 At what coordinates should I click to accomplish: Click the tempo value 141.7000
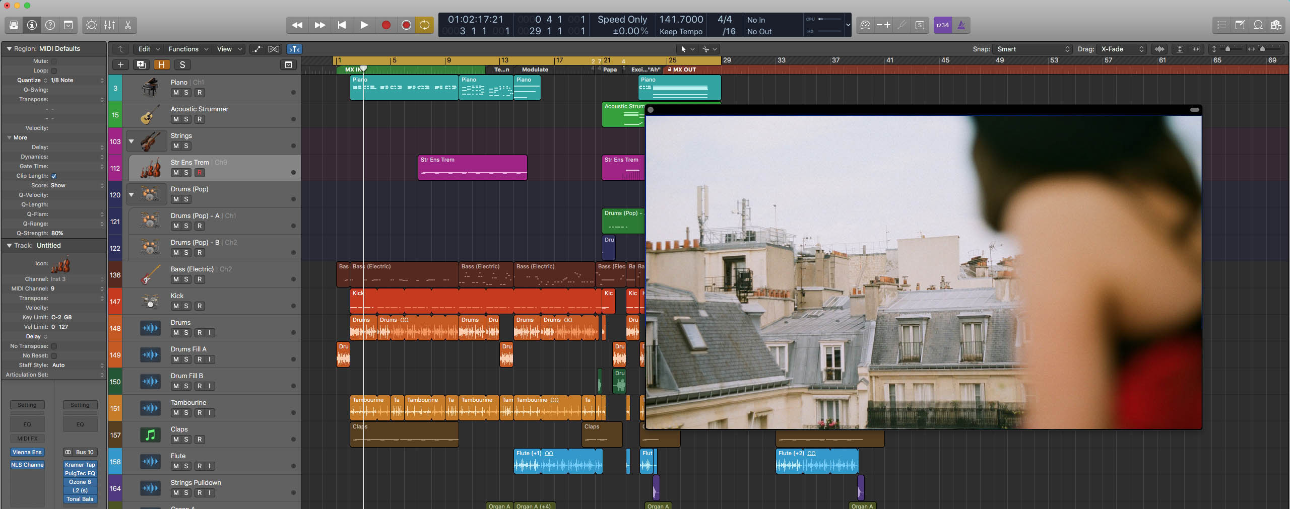tap(681, 19)
